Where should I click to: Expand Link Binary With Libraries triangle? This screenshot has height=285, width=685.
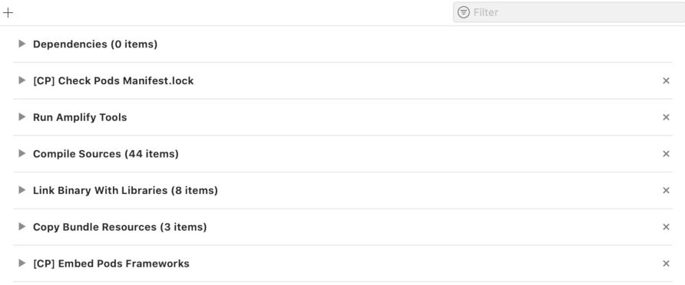coord(22,190)
